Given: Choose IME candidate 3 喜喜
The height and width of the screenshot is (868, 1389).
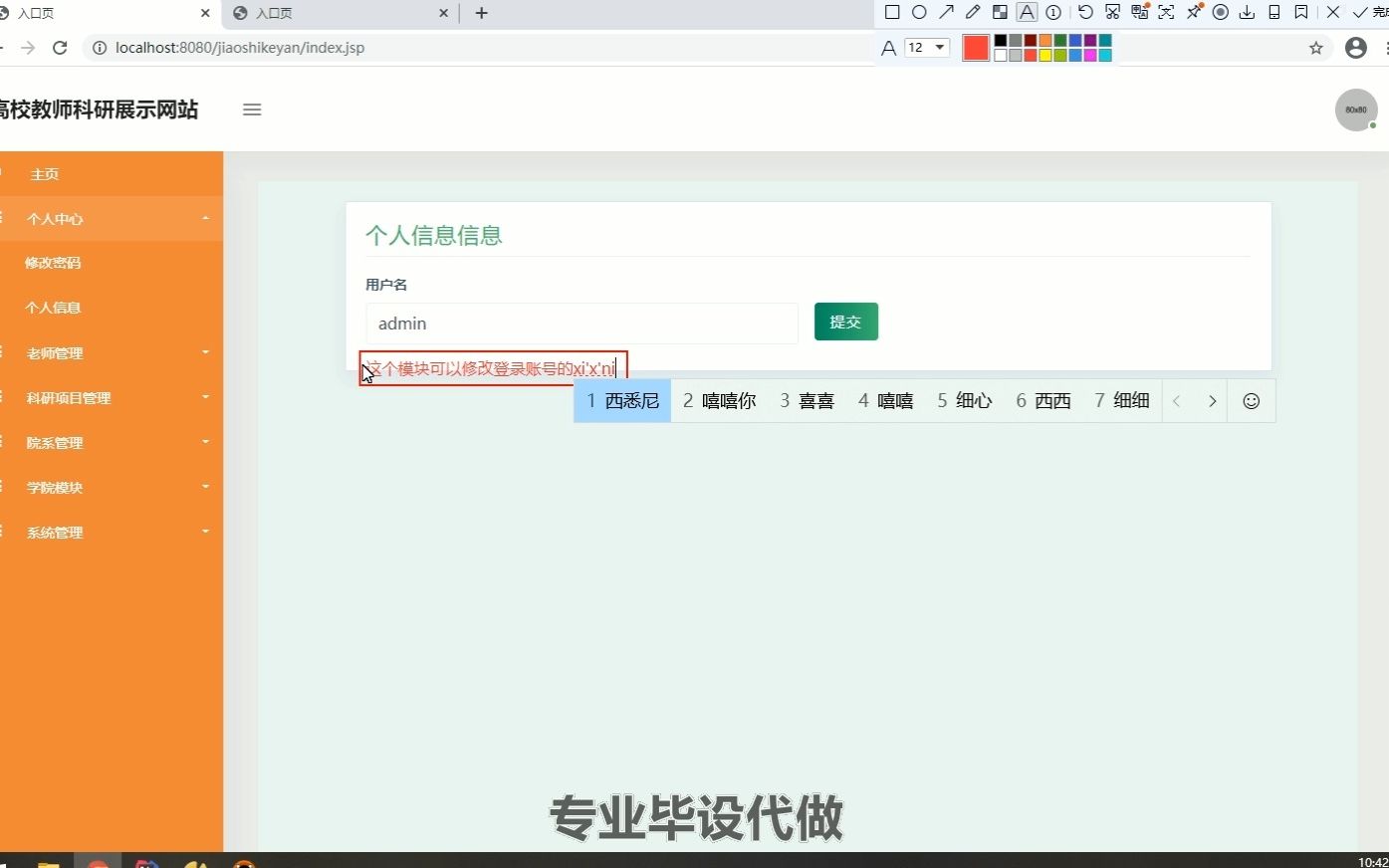Looking at the screenshot, I should 808,401.
